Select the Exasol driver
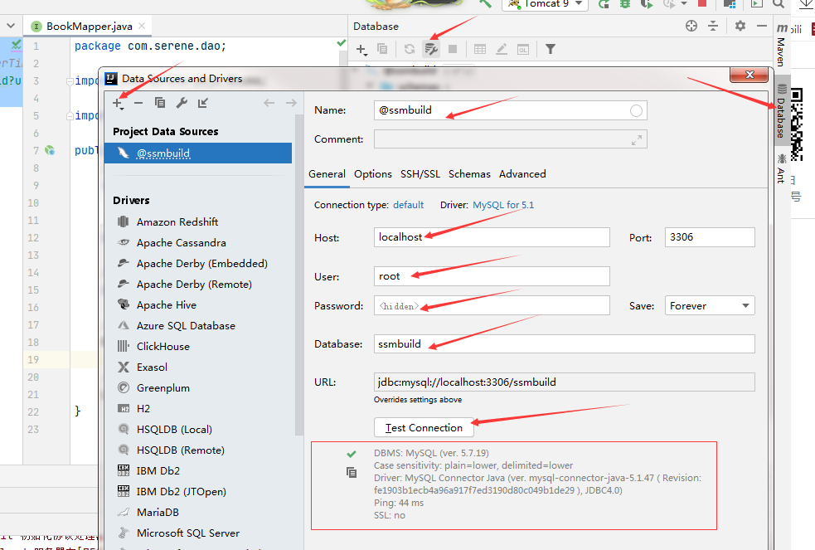The height and width of the screenshot is (550, 815). (x=151, y=367)
